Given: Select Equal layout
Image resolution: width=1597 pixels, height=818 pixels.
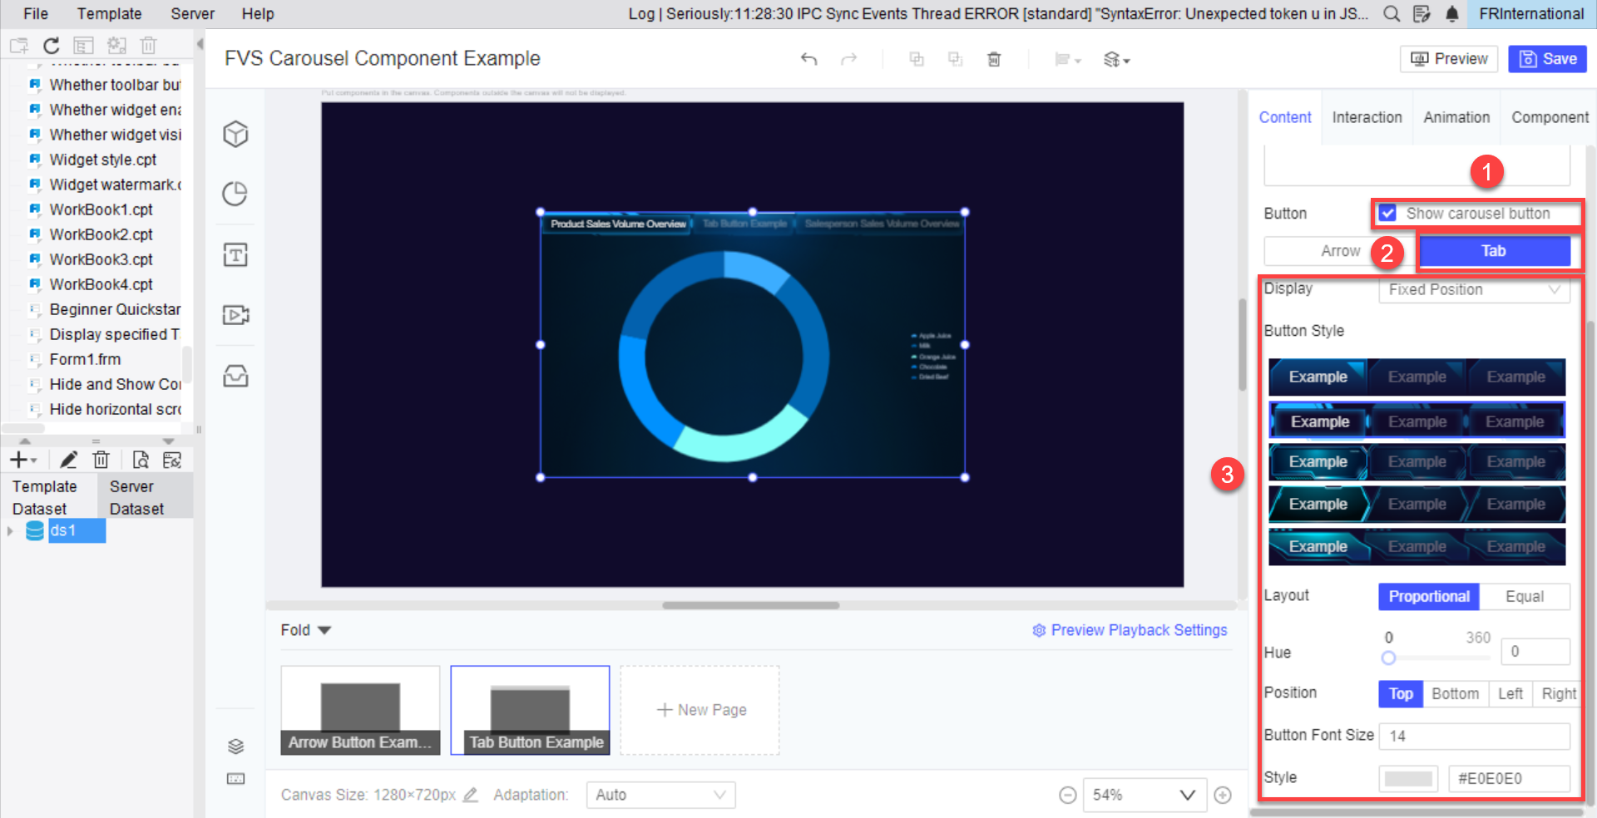Looking at the screenshot, I should pyautogui.click(x=1525, y=597).
